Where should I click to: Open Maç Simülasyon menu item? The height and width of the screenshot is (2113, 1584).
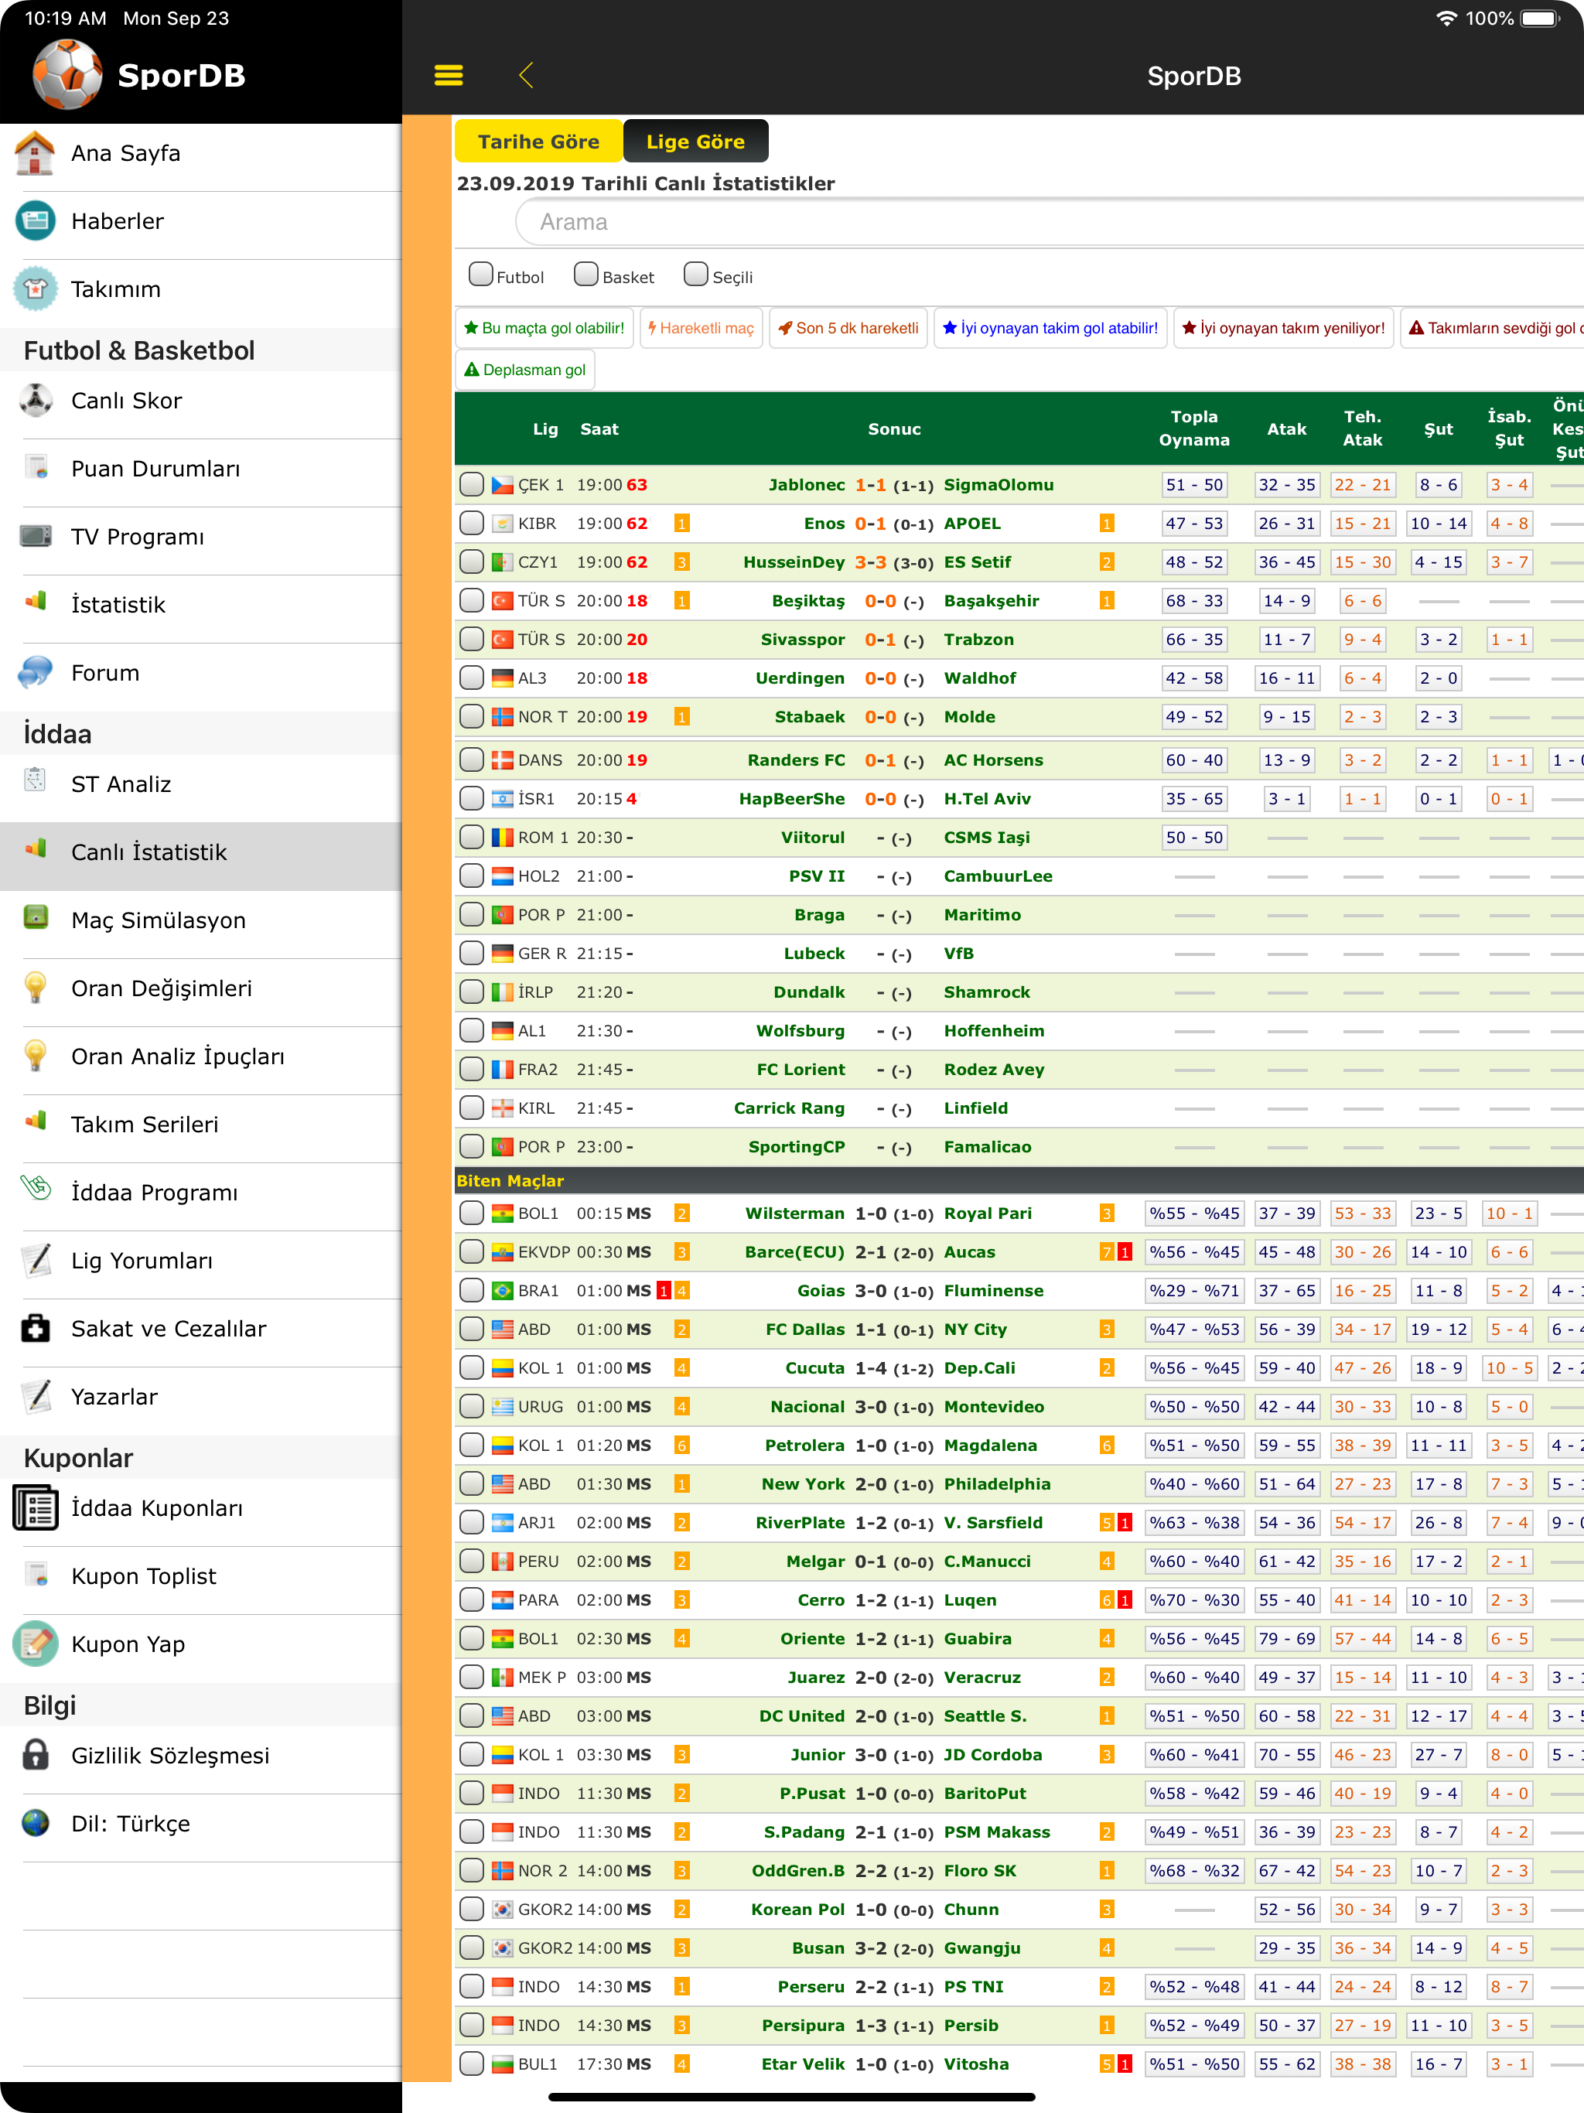point(159,921)
